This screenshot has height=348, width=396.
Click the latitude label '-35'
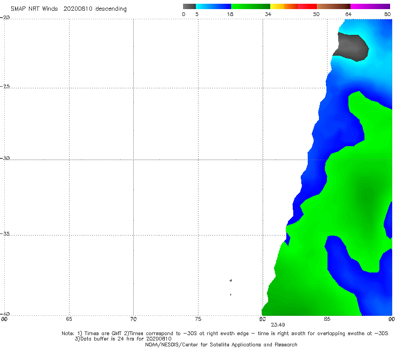[x=5, y=233]
